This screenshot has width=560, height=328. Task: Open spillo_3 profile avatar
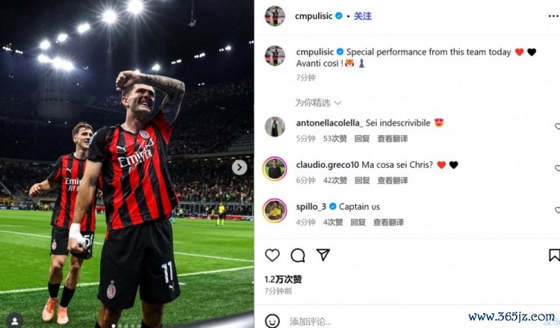click(275, 211)
